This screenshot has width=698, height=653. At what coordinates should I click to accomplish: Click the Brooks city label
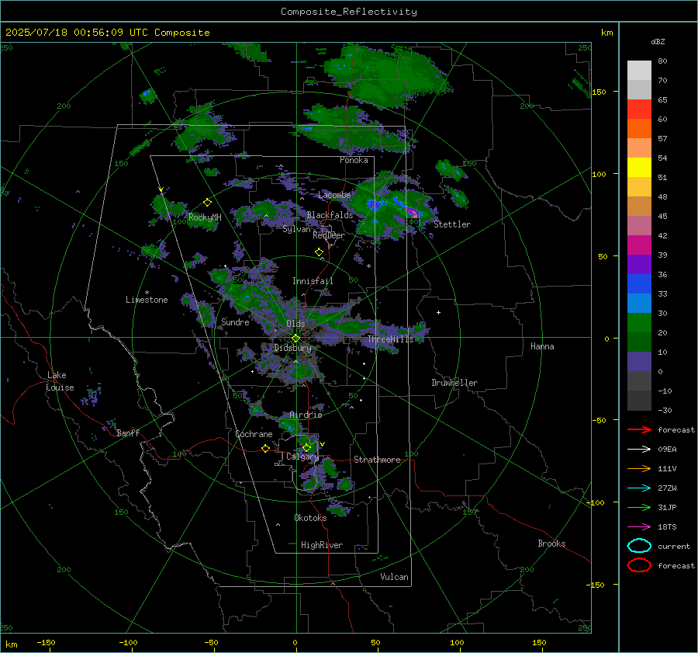click(551, 544)
